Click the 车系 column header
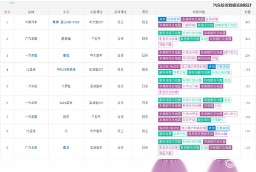This screenshot has width=256, height=172. [x=66, y=12]
